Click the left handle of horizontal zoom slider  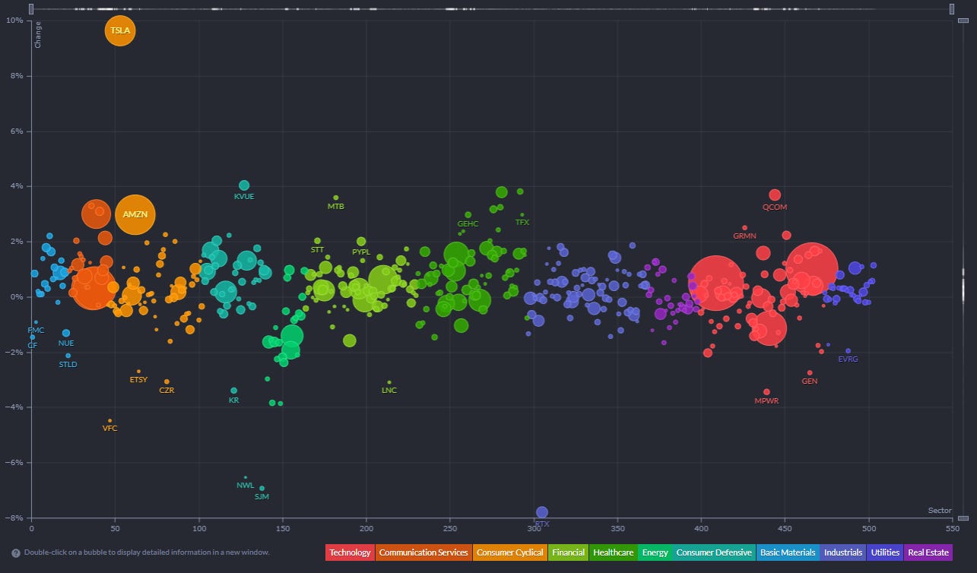30,9
